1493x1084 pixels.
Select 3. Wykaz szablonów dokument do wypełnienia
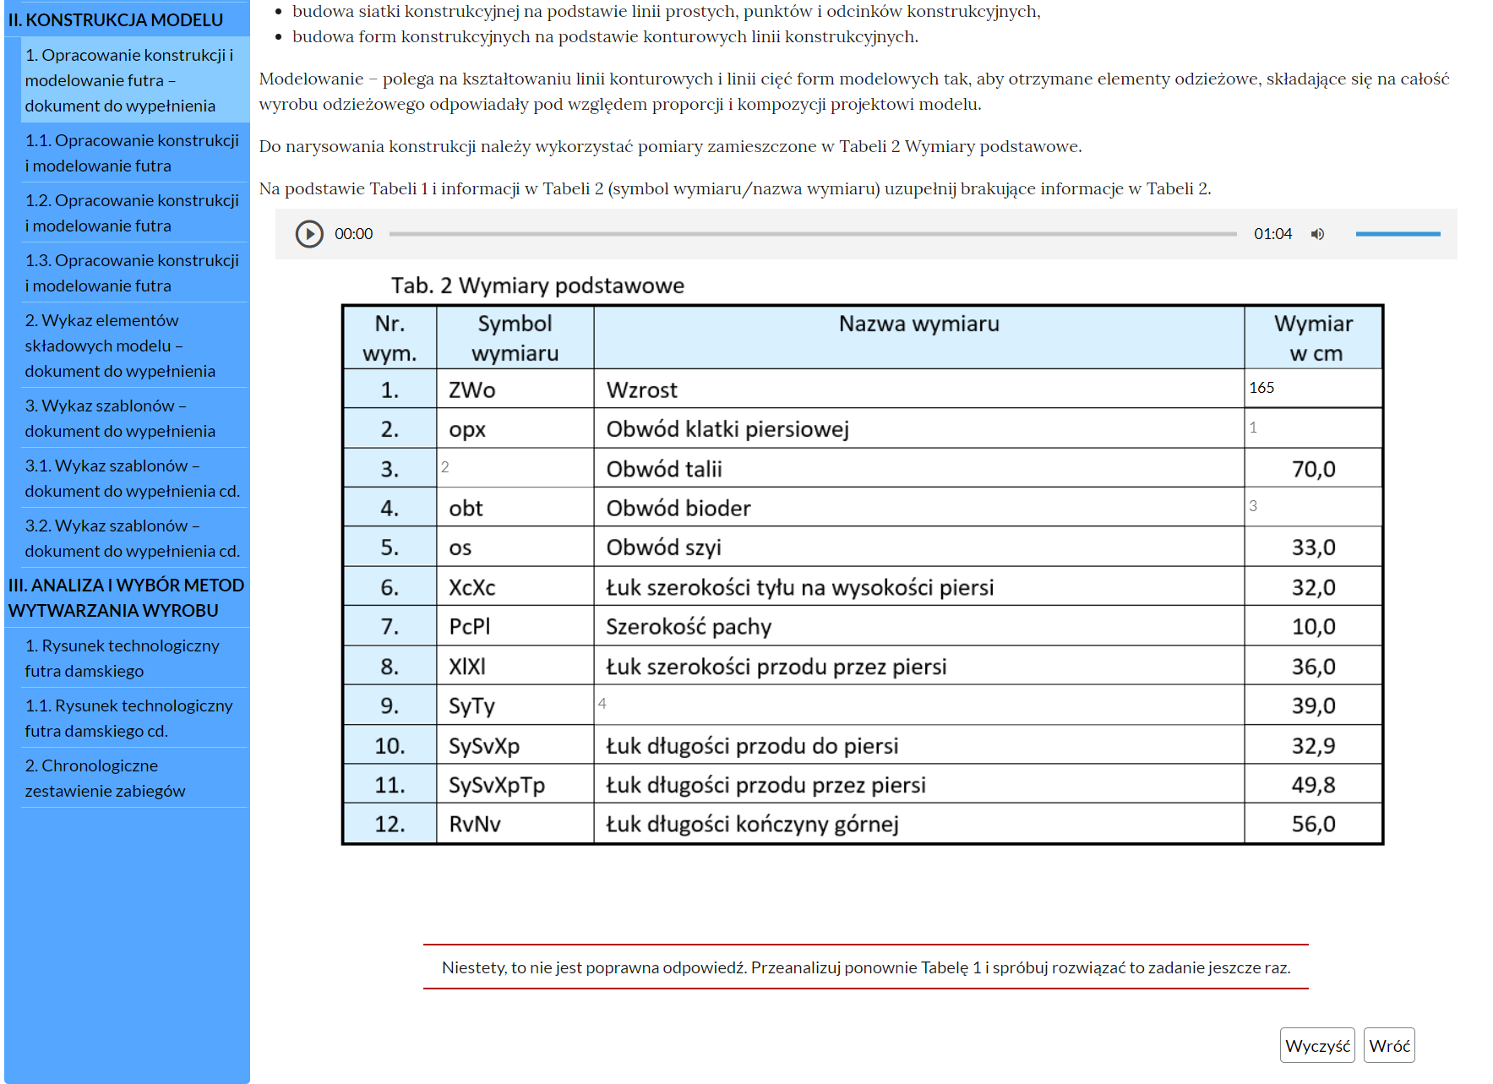tap(120, 418)
